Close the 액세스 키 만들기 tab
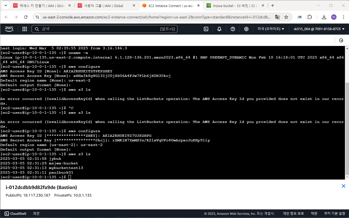349x218 pixels. (69, 6)
